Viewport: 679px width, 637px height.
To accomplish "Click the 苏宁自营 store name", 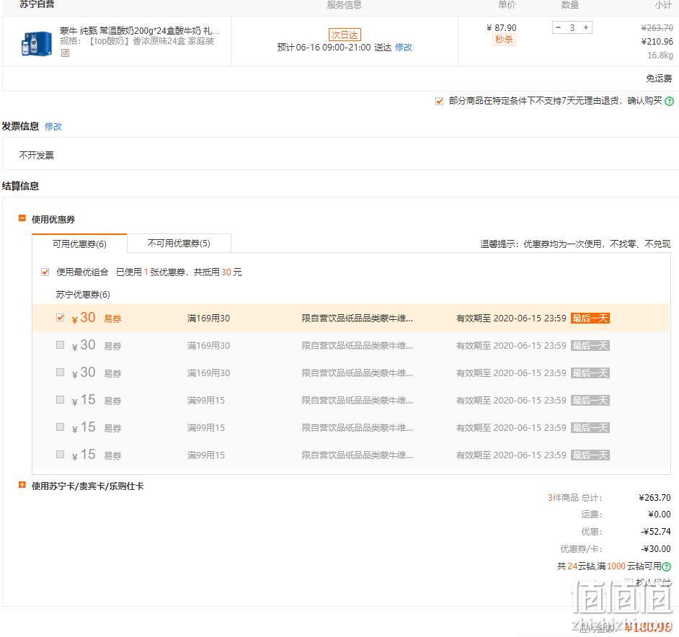I will 37,4.
